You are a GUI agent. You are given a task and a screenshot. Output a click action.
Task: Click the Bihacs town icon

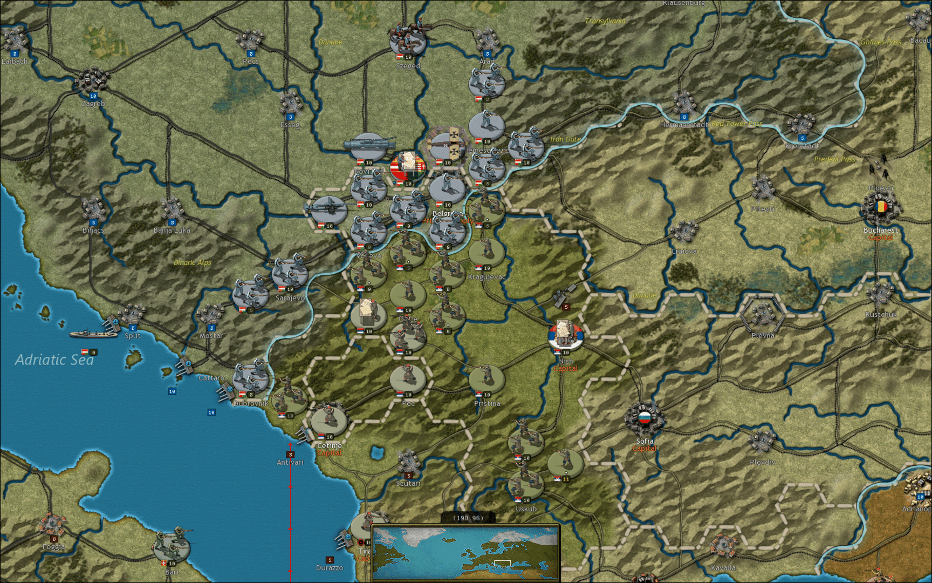point(93,209)
